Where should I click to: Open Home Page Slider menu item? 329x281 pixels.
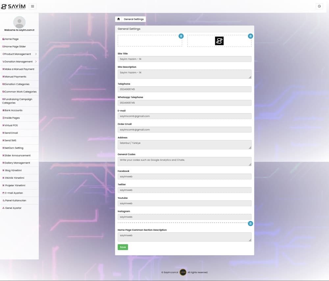point(15,47)
